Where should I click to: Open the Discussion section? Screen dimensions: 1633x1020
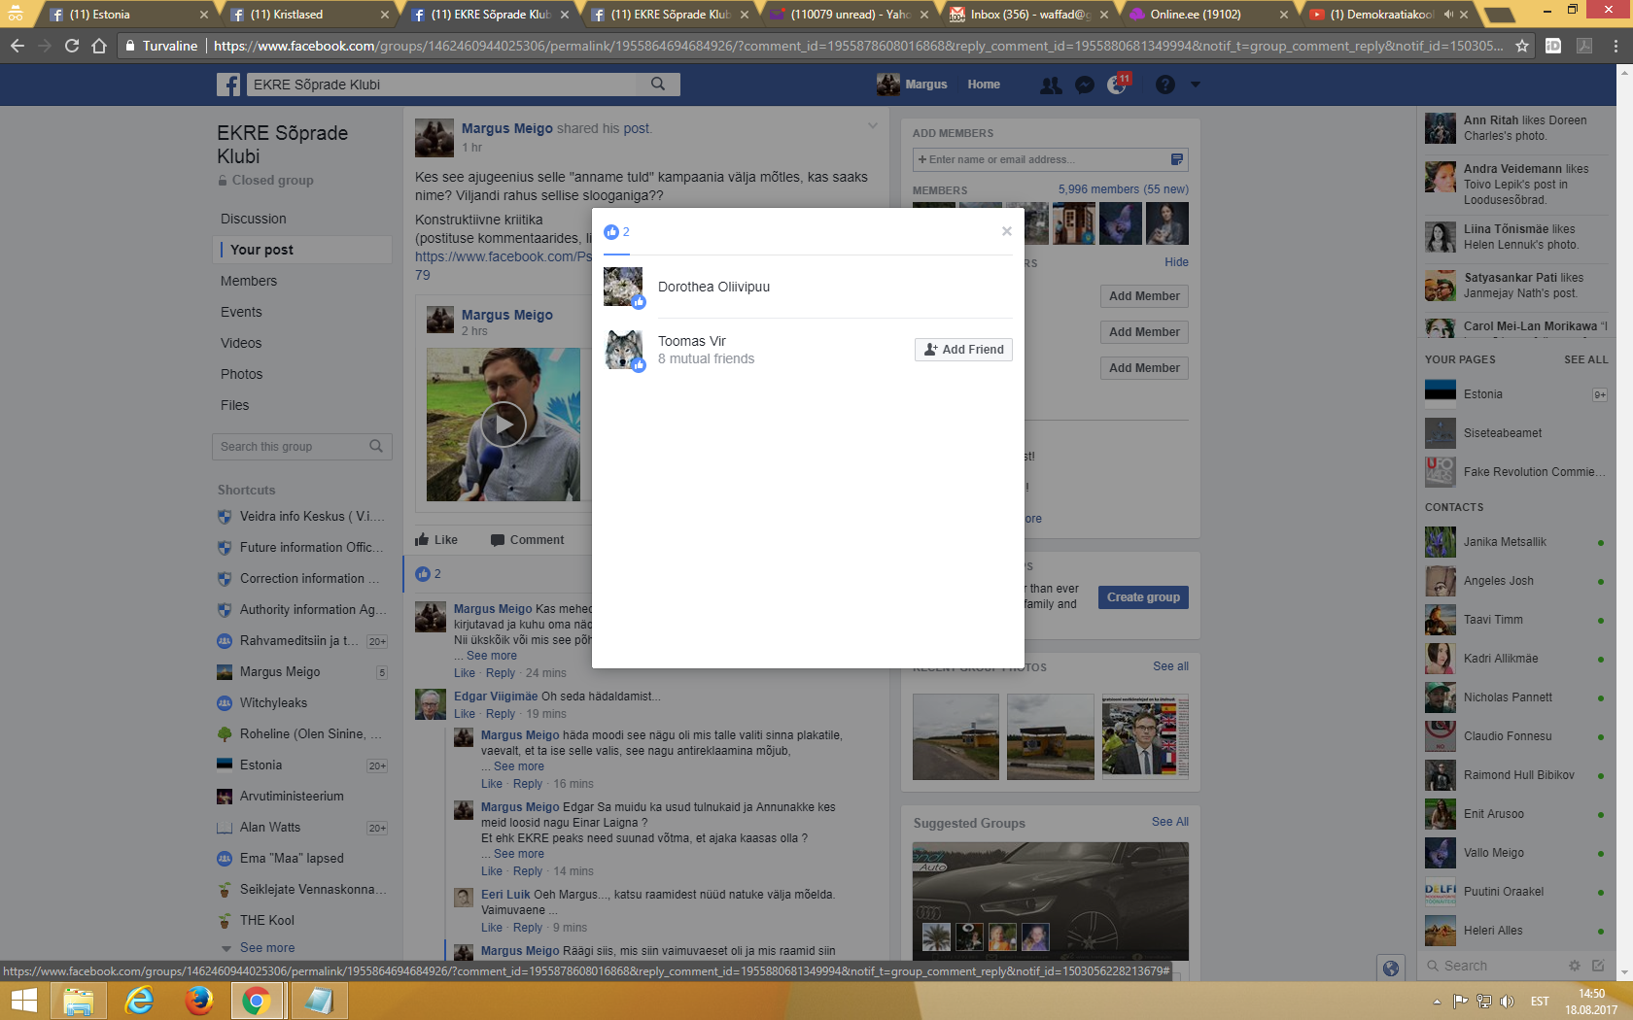point(254,219)
